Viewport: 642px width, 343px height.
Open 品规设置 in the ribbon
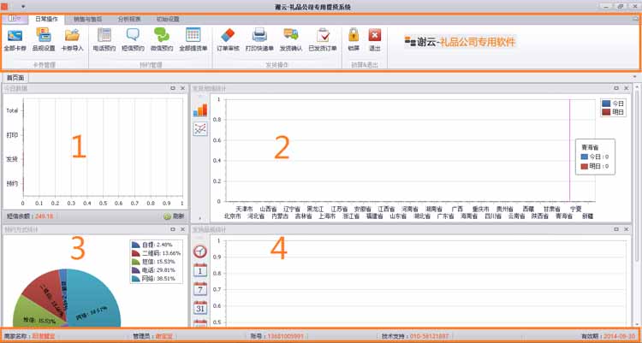44,40
